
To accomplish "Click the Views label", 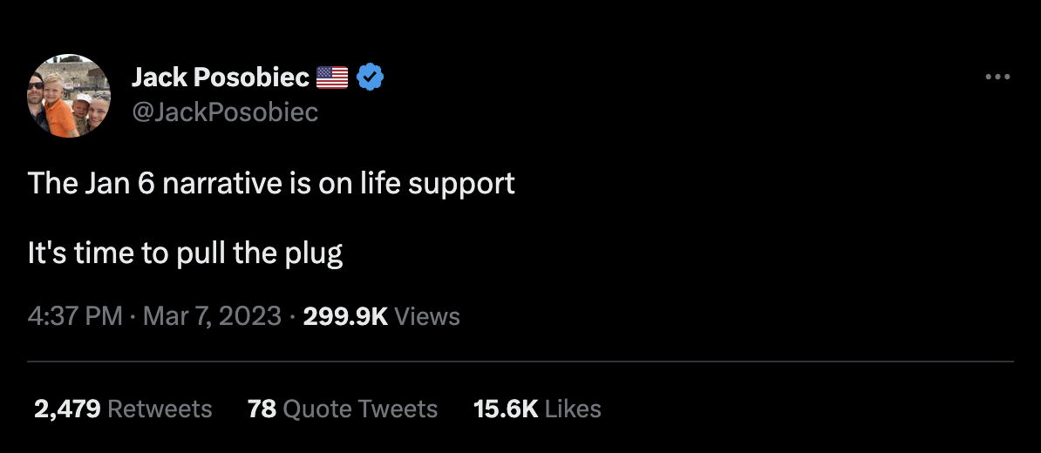I will point(427,315).
